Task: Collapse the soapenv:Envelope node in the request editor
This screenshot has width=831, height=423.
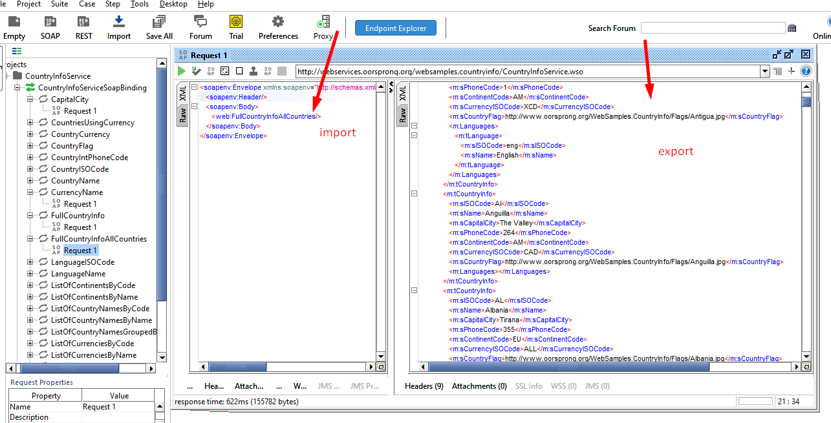Action: click(x=194, y=87)
